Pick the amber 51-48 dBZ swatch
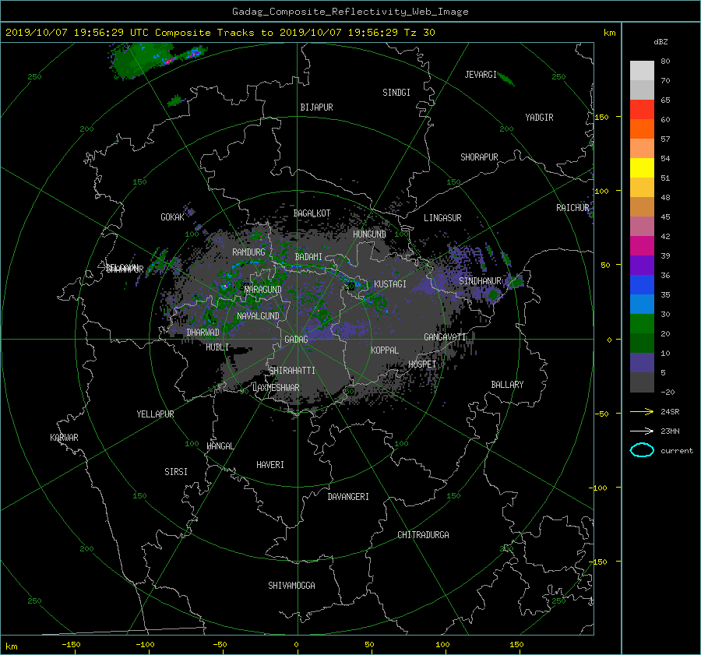Image resolution: width=701 pixels, height=655 pixels. (642, 188)
